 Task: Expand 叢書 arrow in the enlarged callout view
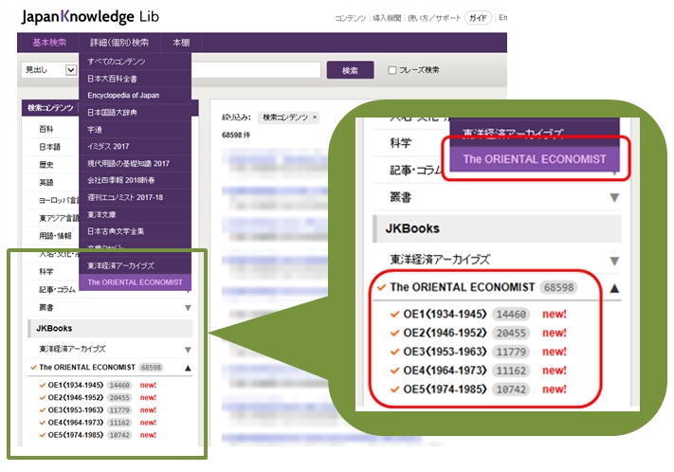tap(614, 198)
